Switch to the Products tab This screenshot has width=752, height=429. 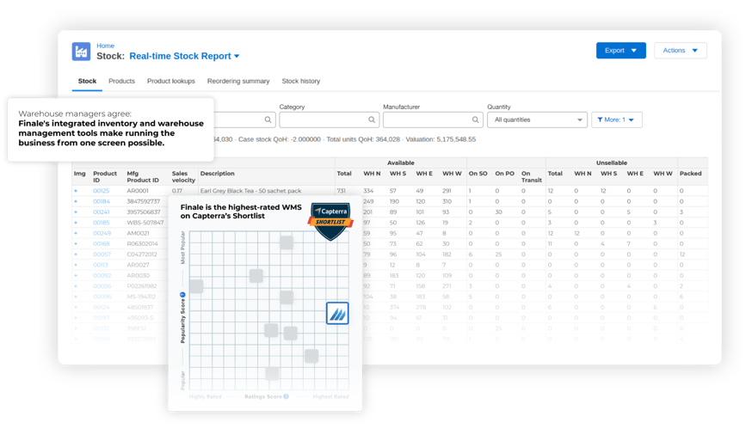click(x=121, y=81)
